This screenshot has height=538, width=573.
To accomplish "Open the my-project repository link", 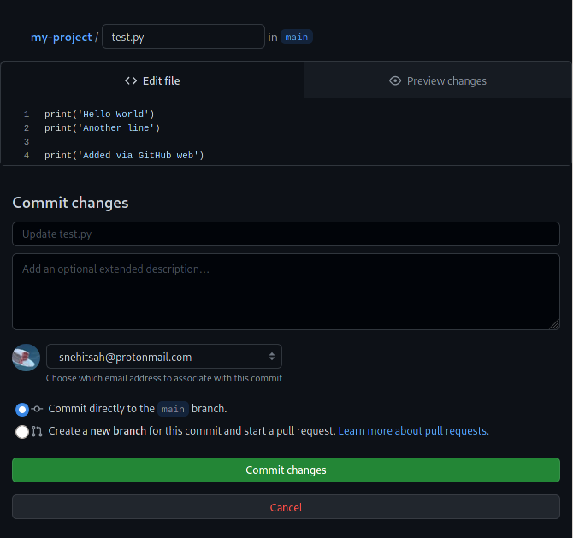I will [61, 38].
